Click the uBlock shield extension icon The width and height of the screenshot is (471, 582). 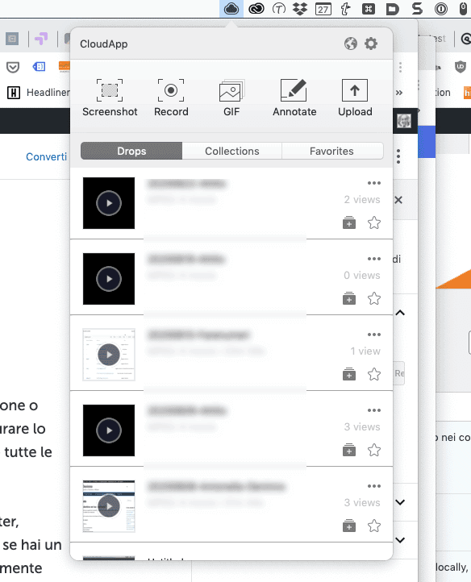click(461, 67)
